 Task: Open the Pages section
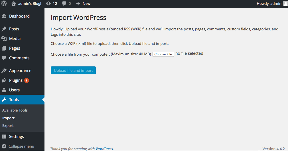point(15,49)
